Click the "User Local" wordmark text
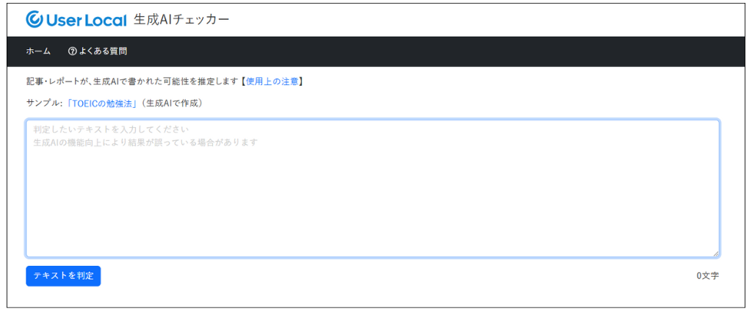 (86, 19)
